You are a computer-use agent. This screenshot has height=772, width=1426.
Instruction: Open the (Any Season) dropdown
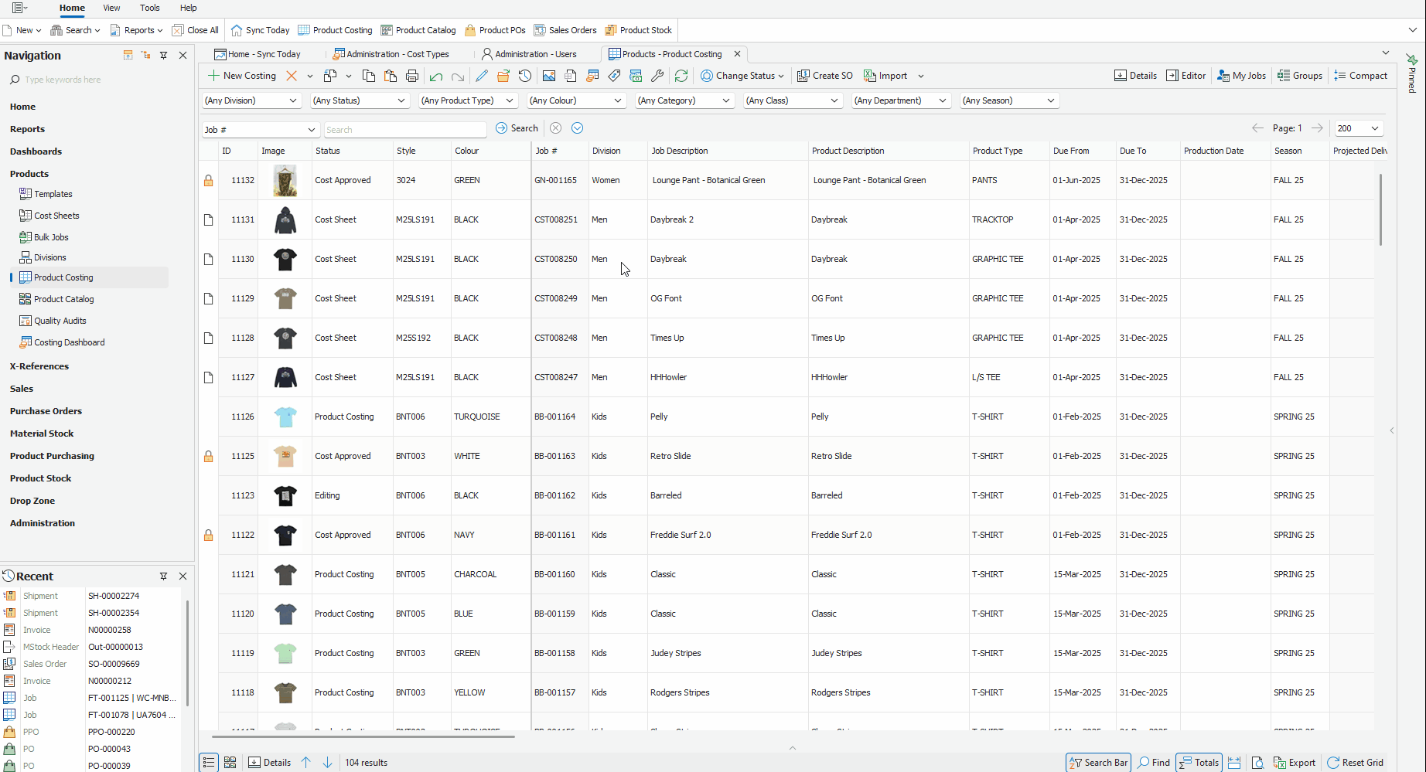(1009, 100)
